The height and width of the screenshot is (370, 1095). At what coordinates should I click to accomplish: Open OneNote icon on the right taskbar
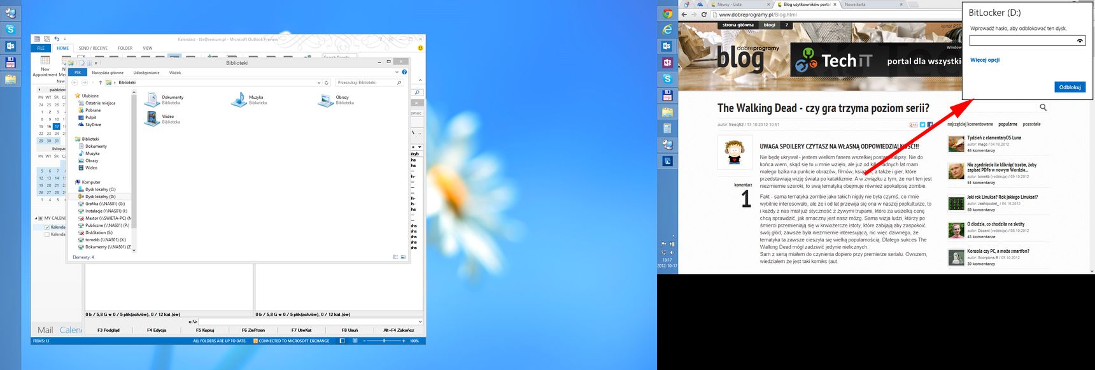pos(667,62)
